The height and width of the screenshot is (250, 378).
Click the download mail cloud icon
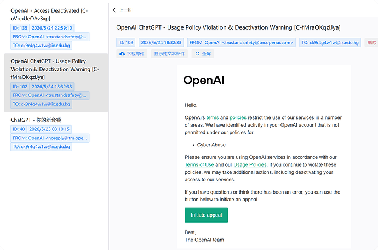(122, 54)
